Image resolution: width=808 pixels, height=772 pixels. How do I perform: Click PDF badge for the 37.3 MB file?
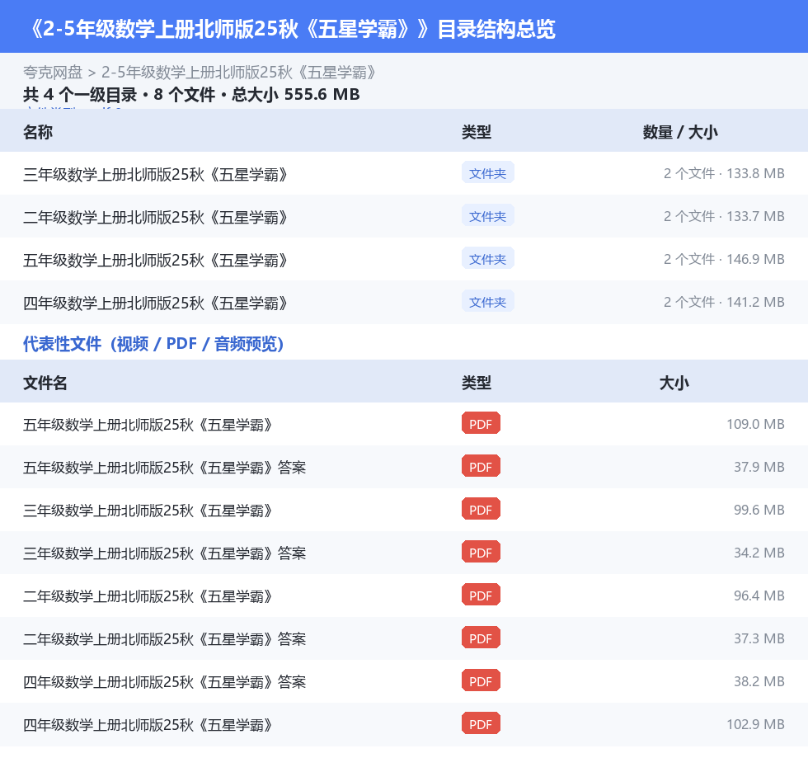[x=481, y=638]
